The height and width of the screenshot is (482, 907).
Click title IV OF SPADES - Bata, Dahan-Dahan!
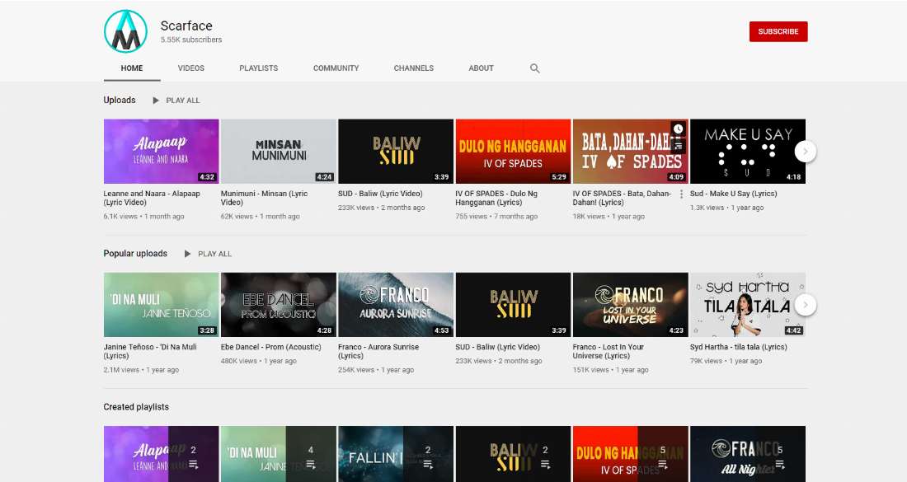pos(622,199)
